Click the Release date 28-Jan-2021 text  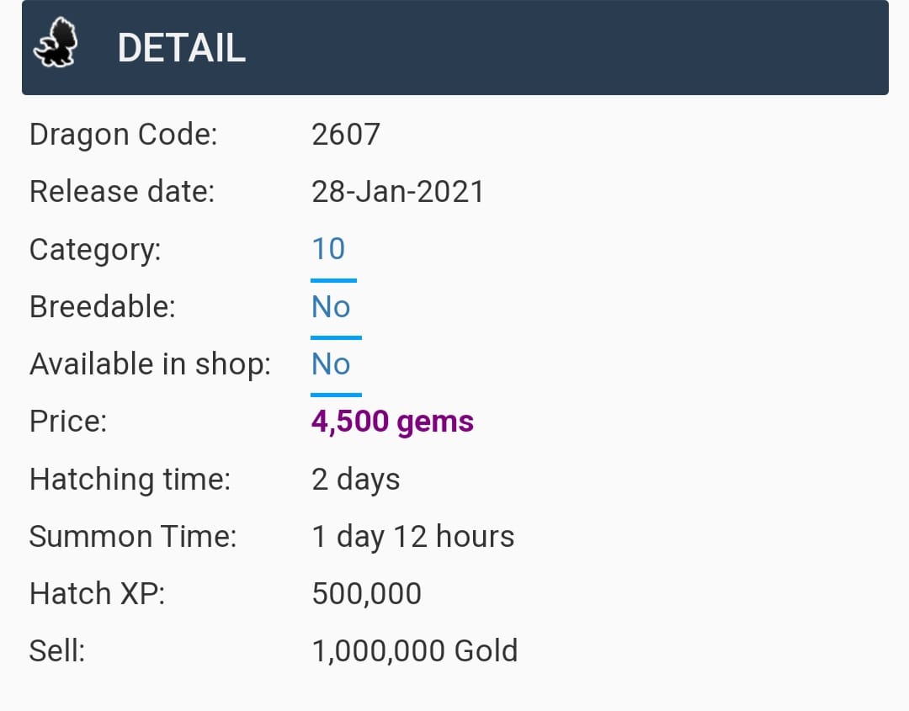397,192
